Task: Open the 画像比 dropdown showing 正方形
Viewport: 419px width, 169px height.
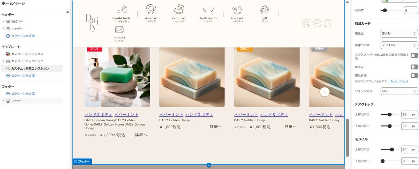Action: [399, 34]
